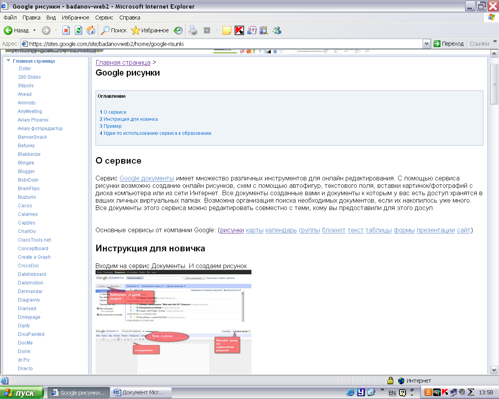Open the презентации service link
The image size is (499, 399).
pos(436,230)
